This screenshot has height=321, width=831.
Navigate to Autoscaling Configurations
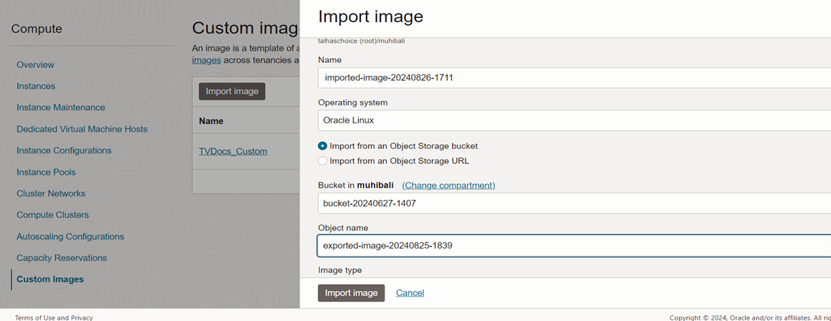point(70,236)
